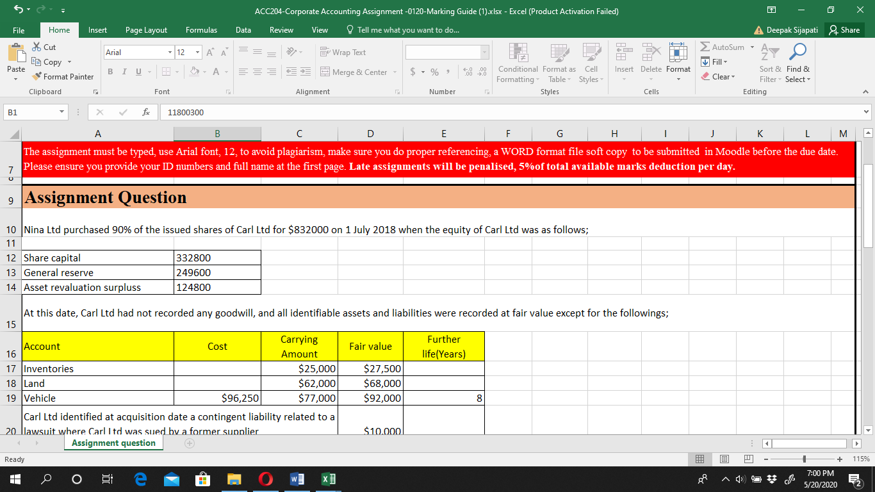
Task: Open the font size dropdown showing 12
Action: [197, 53]
